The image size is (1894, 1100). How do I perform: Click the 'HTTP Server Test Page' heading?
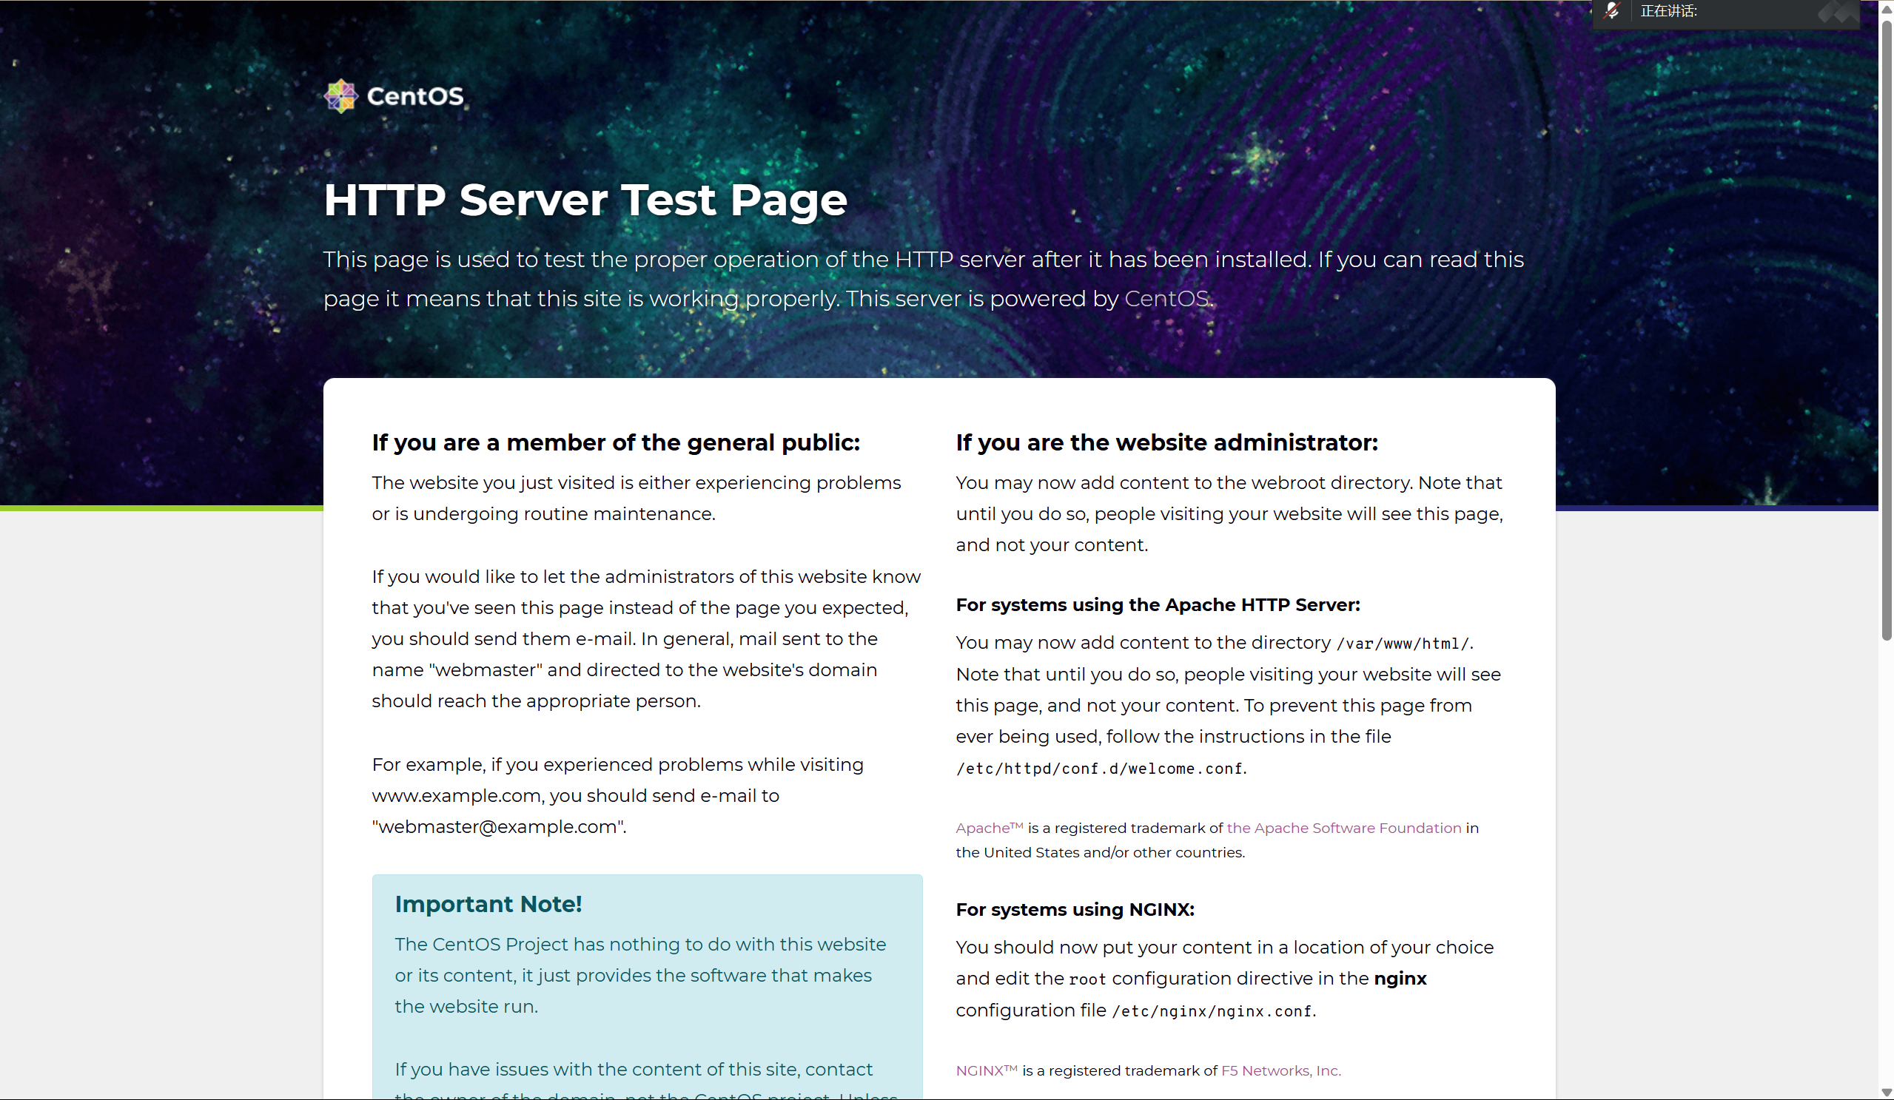tap(585, 200)
